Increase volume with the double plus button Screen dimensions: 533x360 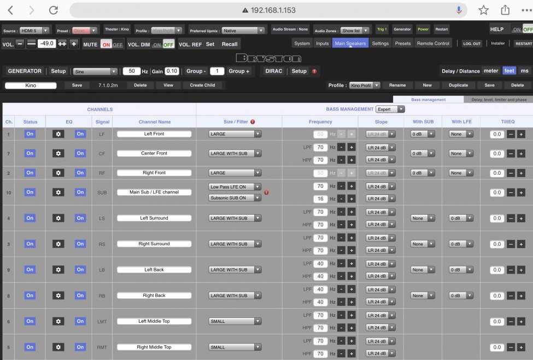click(62, 44)
